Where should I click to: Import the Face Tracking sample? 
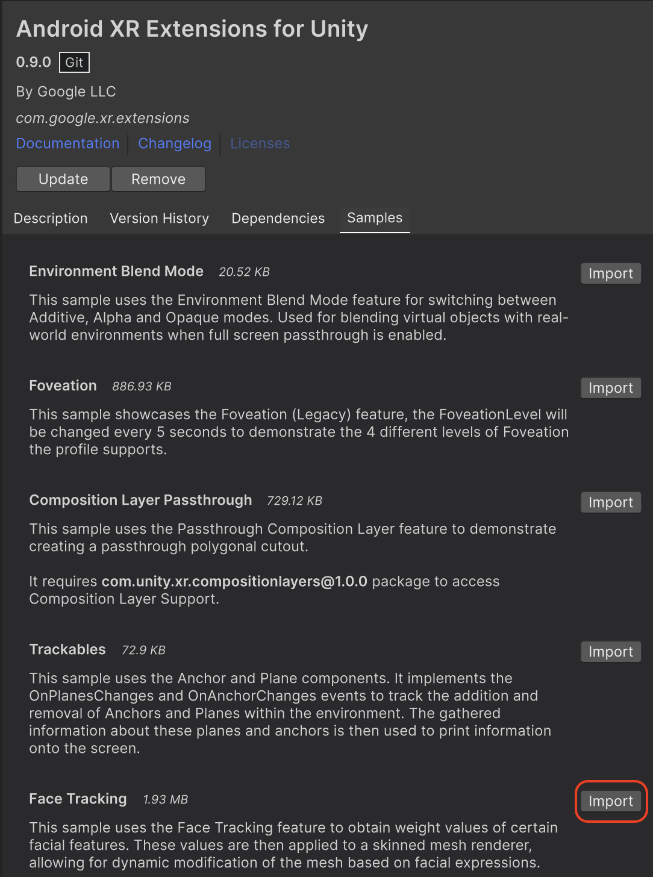[610, 801]
